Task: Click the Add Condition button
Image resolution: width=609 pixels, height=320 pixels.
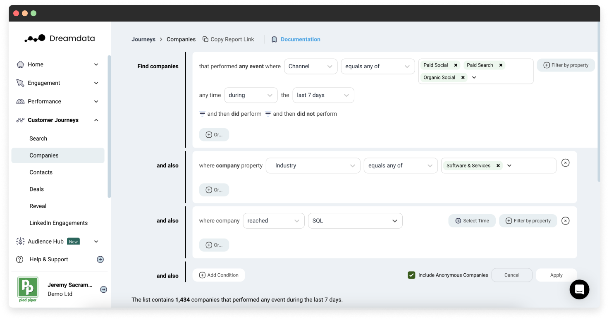Action: pos(219,275)
